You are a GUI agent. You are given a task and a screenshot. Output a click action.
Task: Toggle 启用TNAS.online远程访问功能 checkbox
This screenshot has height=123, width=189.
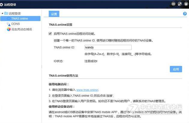tap(50, 34)
